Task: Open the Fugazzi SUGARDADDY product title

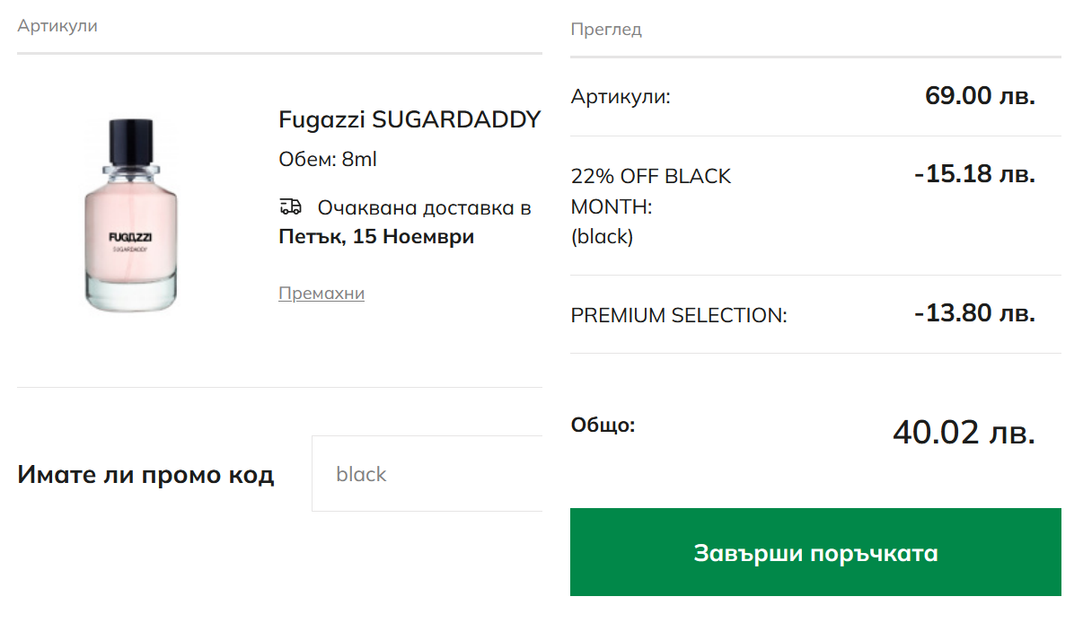Action: (x=409, y=119)
